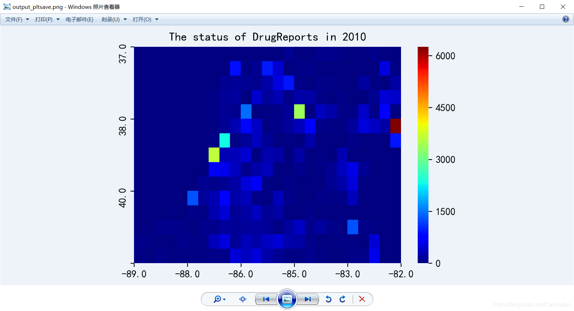Go to the previous image
Viewport: 574px width, 311px height.
pyautogui.click(x=266, y=299)
